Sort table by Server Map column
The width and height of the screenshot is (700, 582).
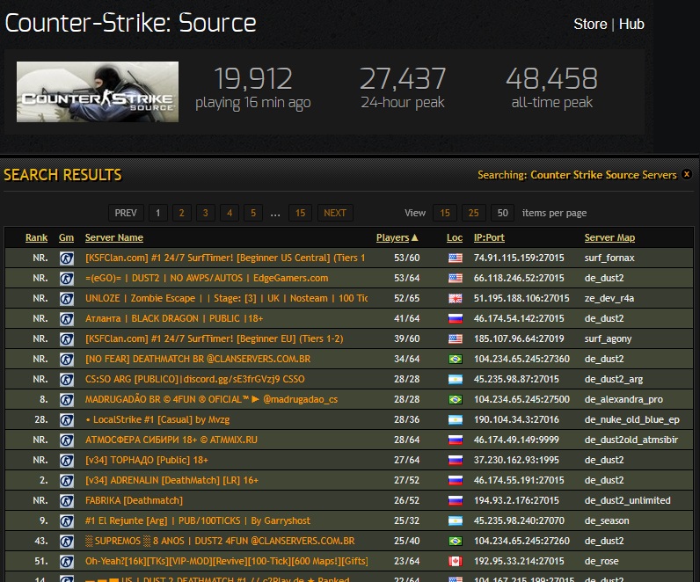[609, 238]
